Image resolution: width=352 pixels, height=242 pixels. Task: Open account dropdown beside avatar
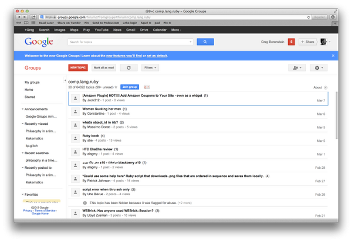(x=330, y=42)
